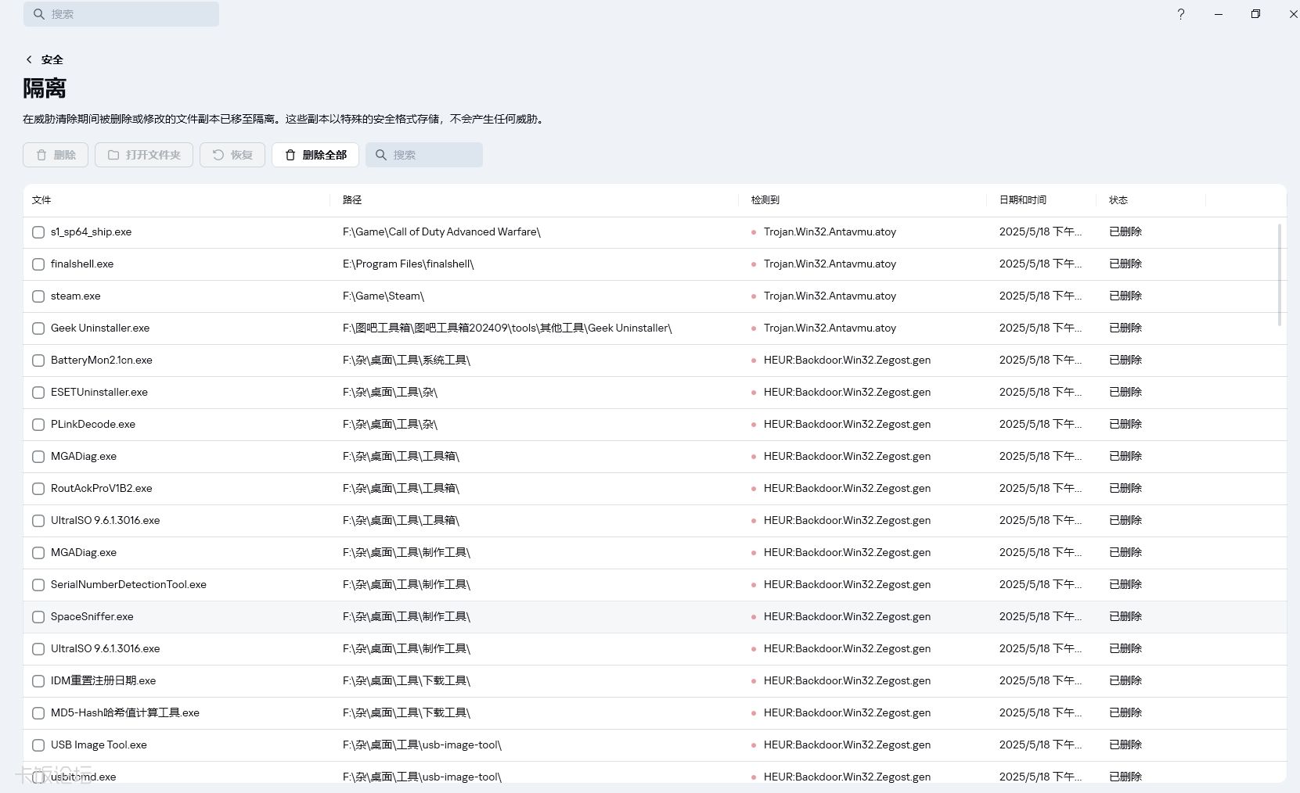Check BatteryMon2.1cn.exe checkbox
1300x793 pixels.
tap(38, 361)
